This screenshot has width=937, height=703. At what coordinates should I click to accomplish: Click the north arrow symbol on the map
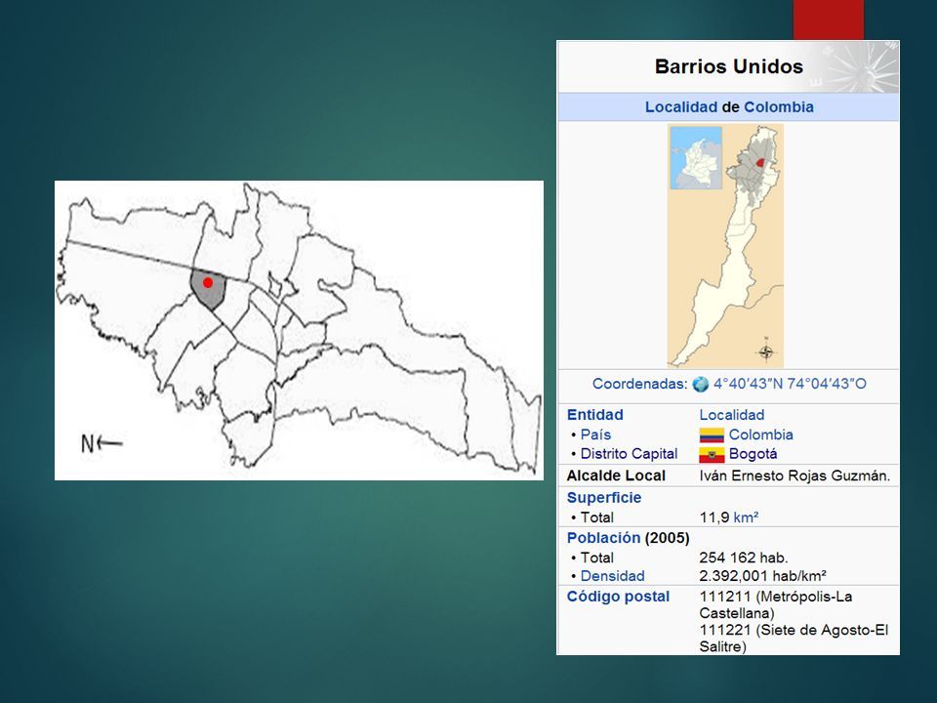102,443
